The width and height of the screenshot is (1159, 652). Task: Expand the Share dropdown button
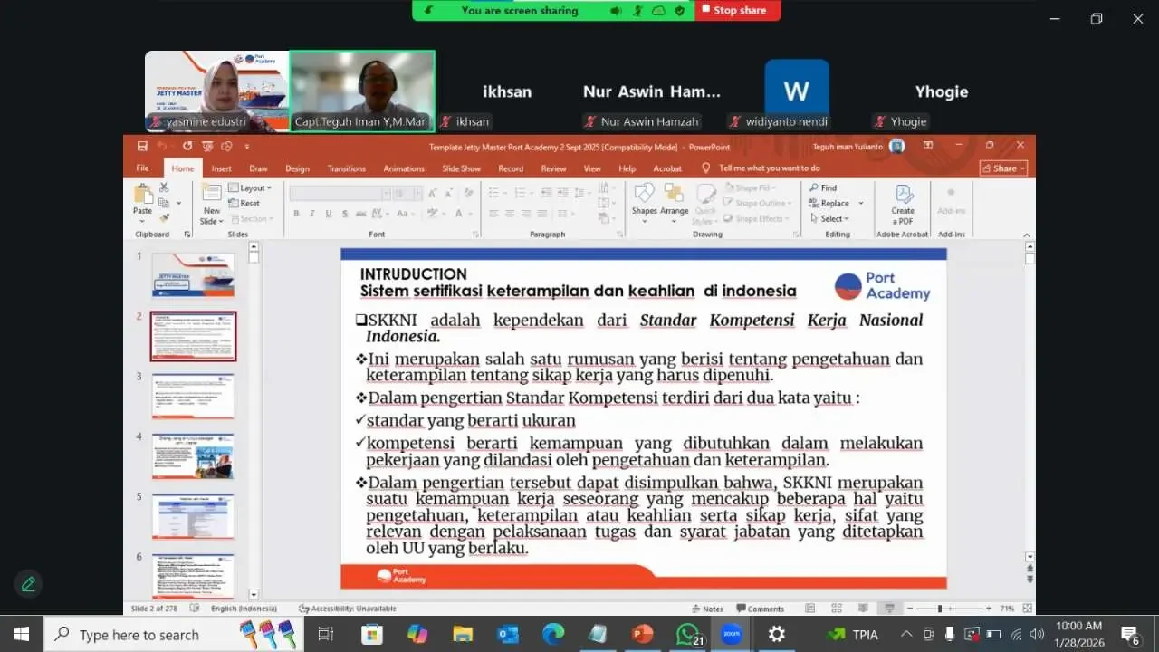click(x=1003, y=168)
